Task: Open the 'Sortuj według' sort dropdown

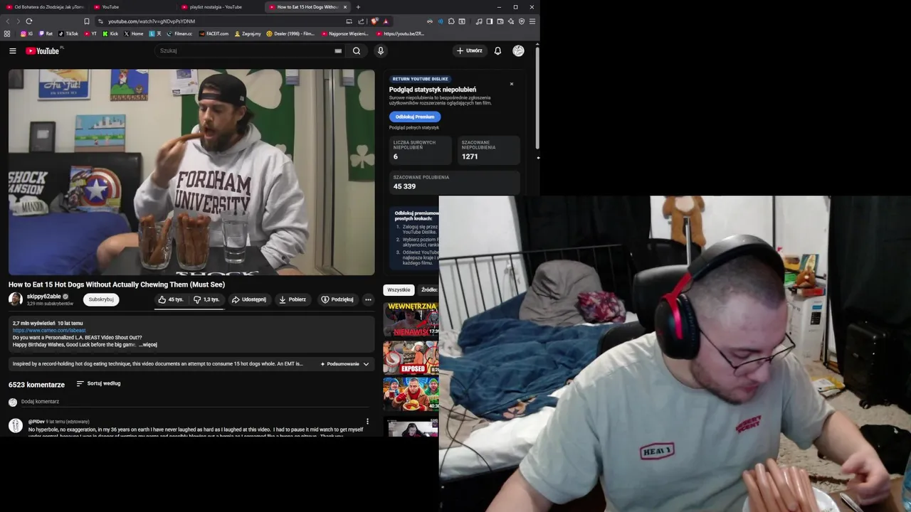Action: pos(99,383)
